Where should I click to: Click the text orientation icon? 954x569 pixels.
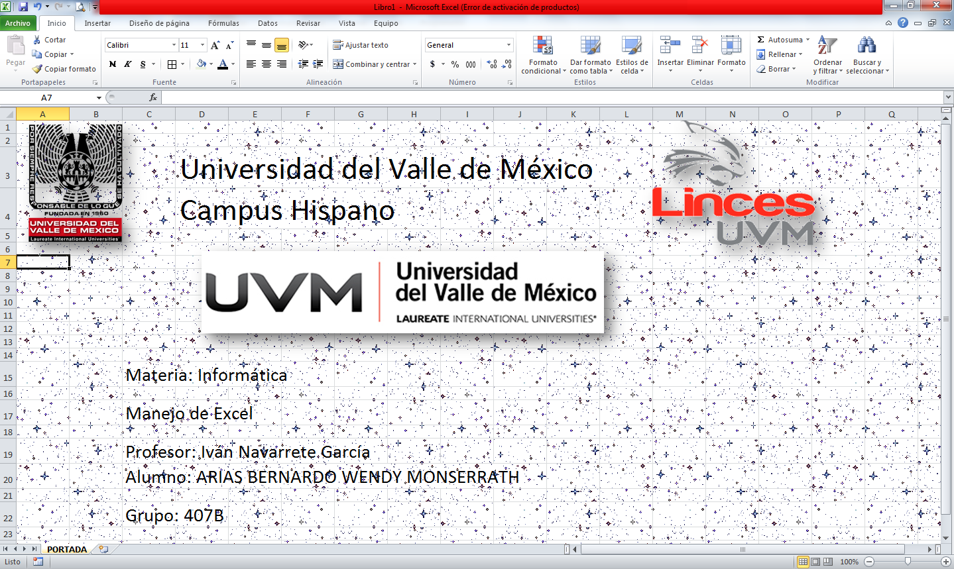303,45
